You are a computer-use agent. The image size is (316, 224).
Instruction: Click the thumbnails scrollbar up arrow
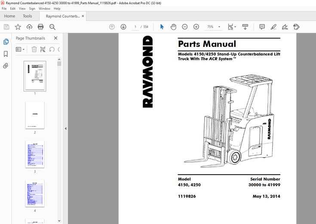(59, 59)
